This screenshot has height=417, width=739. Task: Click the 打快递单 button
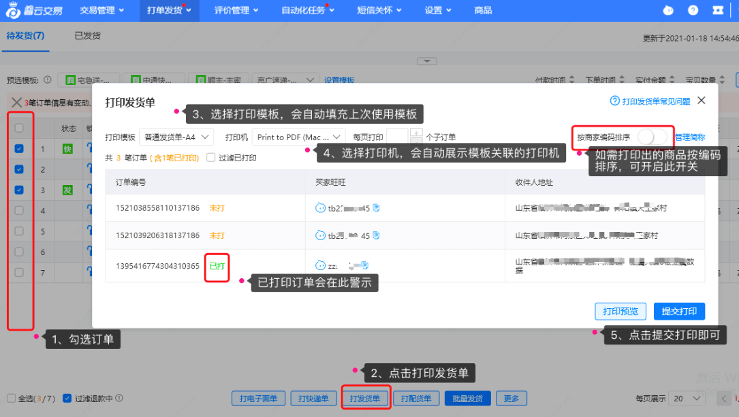pos(313,398)
